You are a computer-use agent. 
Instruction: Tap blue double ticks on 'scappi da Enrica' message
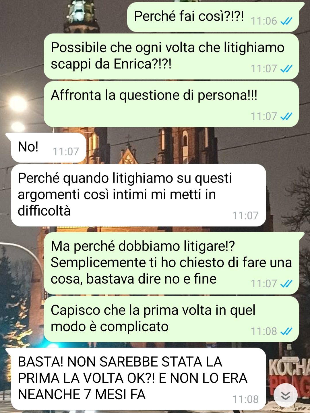286,69
